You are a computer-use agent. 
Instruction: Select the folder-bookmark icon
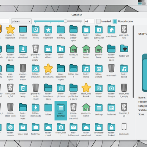48,29
